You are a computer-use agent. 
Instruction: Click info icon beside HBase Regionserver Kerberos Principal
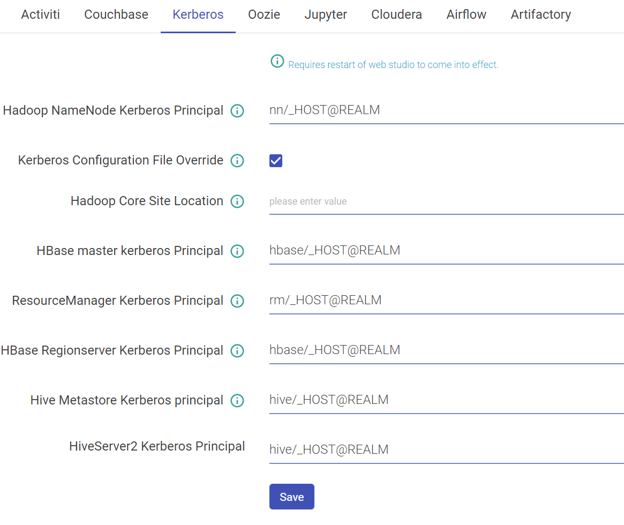coord(237,351)
